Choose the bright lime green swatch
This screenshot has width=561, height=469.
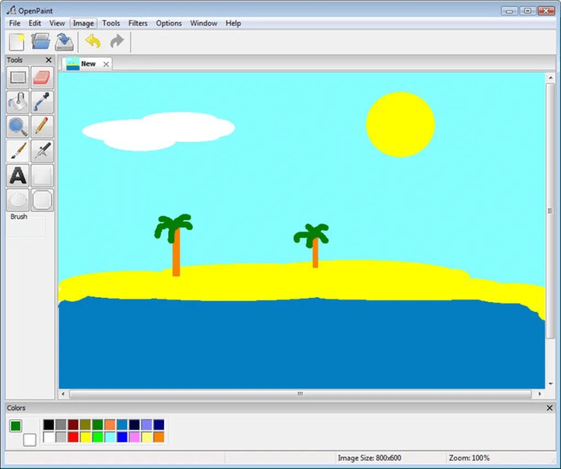click(98, 437)
